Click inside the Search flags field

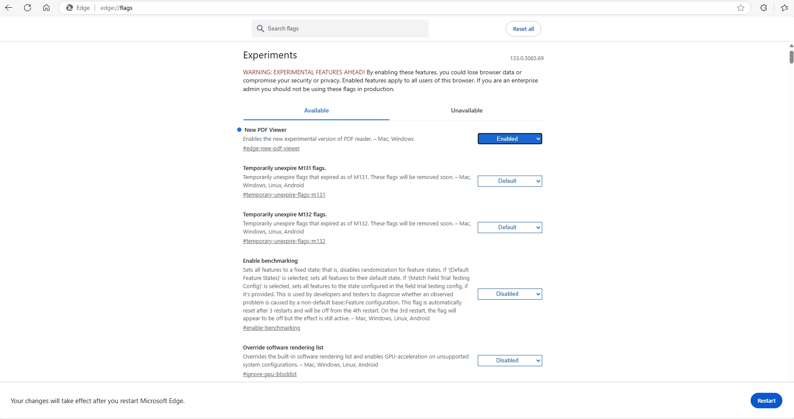pyautogui.click(x=339, y=28)
